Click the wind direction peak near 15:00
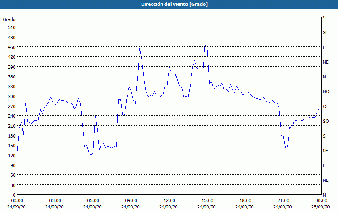The height and width of the screenshot is (211, 338). pyautogui.click(x=206, y=45)
